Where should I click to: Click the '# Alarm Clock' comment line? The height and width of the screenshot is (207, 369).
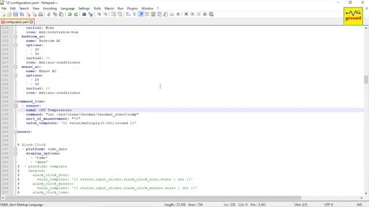pyautogui.click(x=32, y=145)
